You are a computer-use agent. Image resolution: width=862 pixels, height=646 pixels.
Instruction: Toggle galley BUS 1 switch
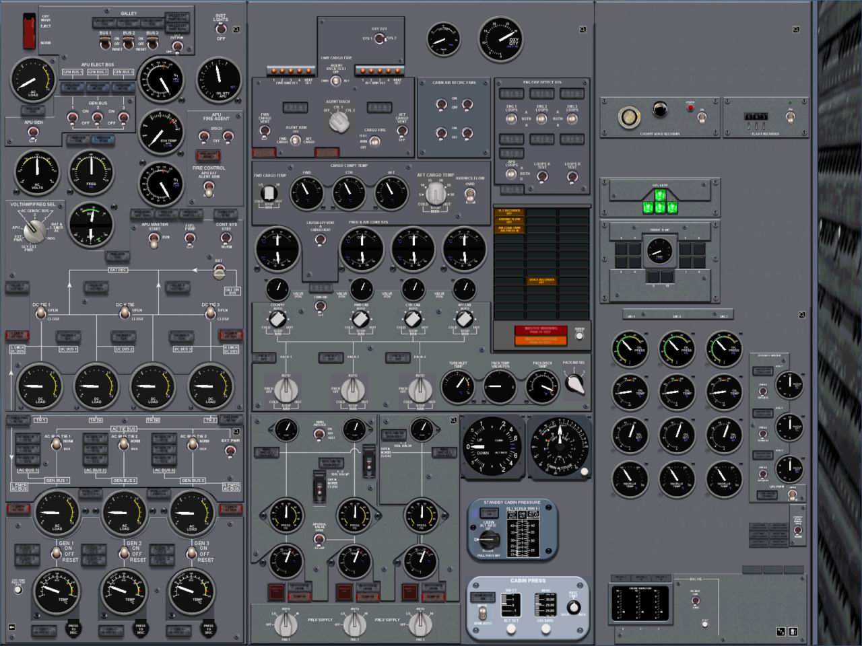click(104, 44)
